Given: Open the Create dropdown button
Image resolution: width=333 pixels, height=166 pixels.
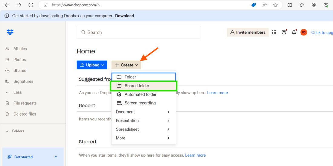Looking at the screenshot, I should click(x=126, y=65).
